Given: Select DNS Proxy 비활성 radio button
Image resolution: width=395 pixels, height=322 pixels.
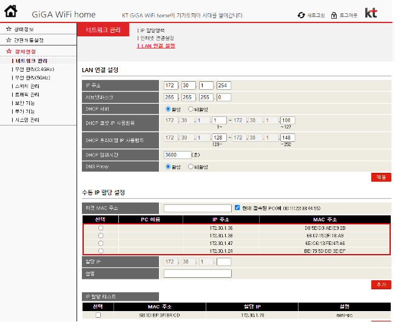Looking at the screenshot, I should pos(191,166).
